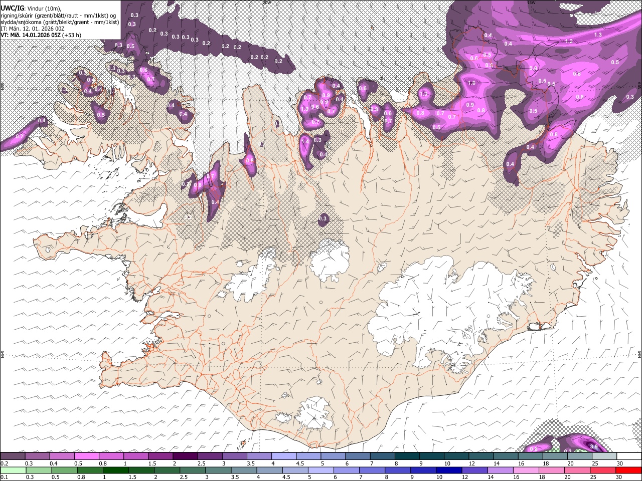Click the 1.6 precipitation value on the map
The height and width of the screenshot is (481, 642).
tap(471, 83)
